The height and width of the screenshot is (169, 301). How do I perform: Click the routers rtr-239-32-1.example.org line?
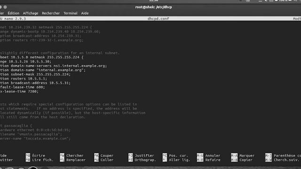click(42, 40)
